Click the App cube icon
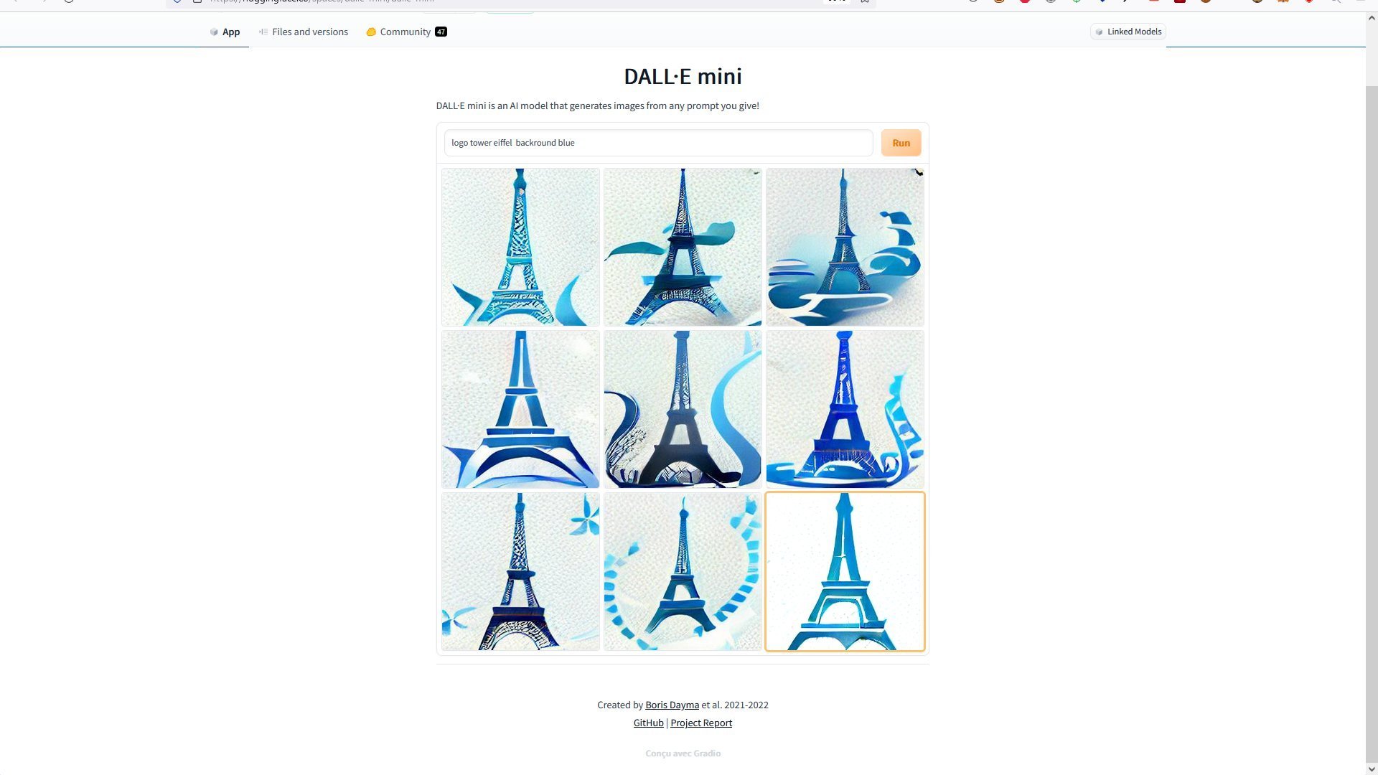Viewport: 1378px width, 775px height. (213, 32)
